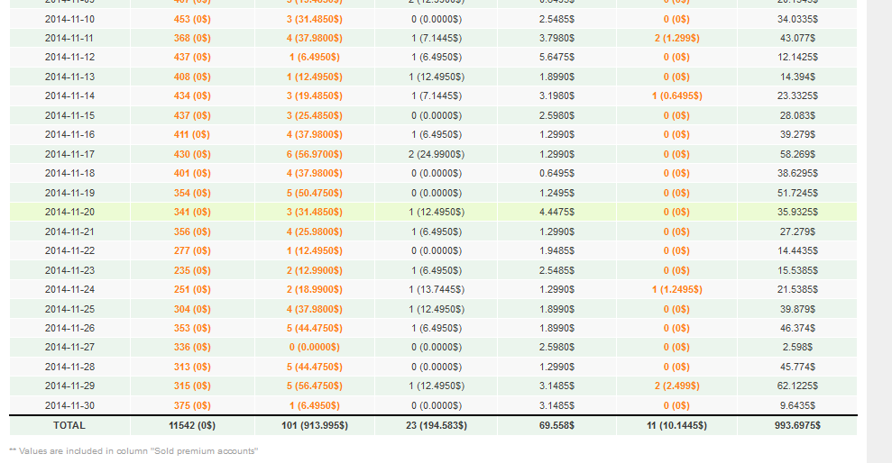Select the 375 (0$) downloads on 2014-11-30
Viewport: 892px width, 463px height.
click(192, 405)
